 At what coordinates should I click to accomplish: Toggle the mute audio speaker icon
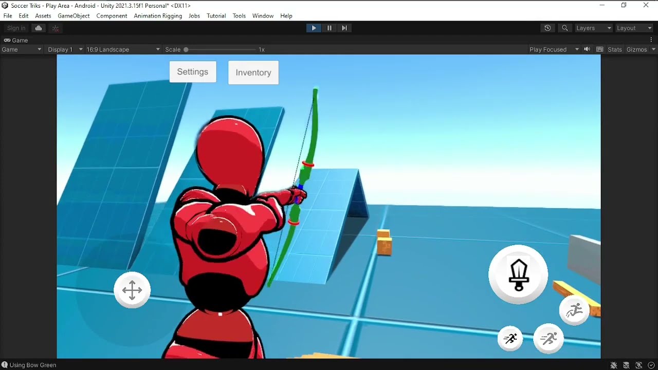tap(587, 49)
